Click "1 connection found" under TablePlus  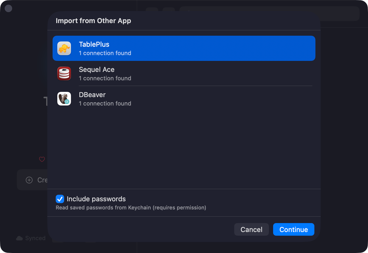point(105,53)
